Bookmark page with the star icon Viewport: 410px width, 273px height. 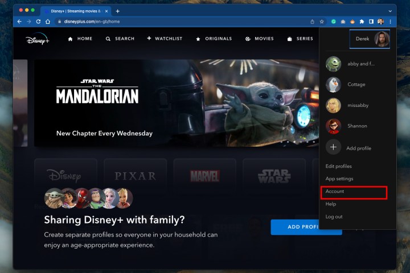(322, 22)
